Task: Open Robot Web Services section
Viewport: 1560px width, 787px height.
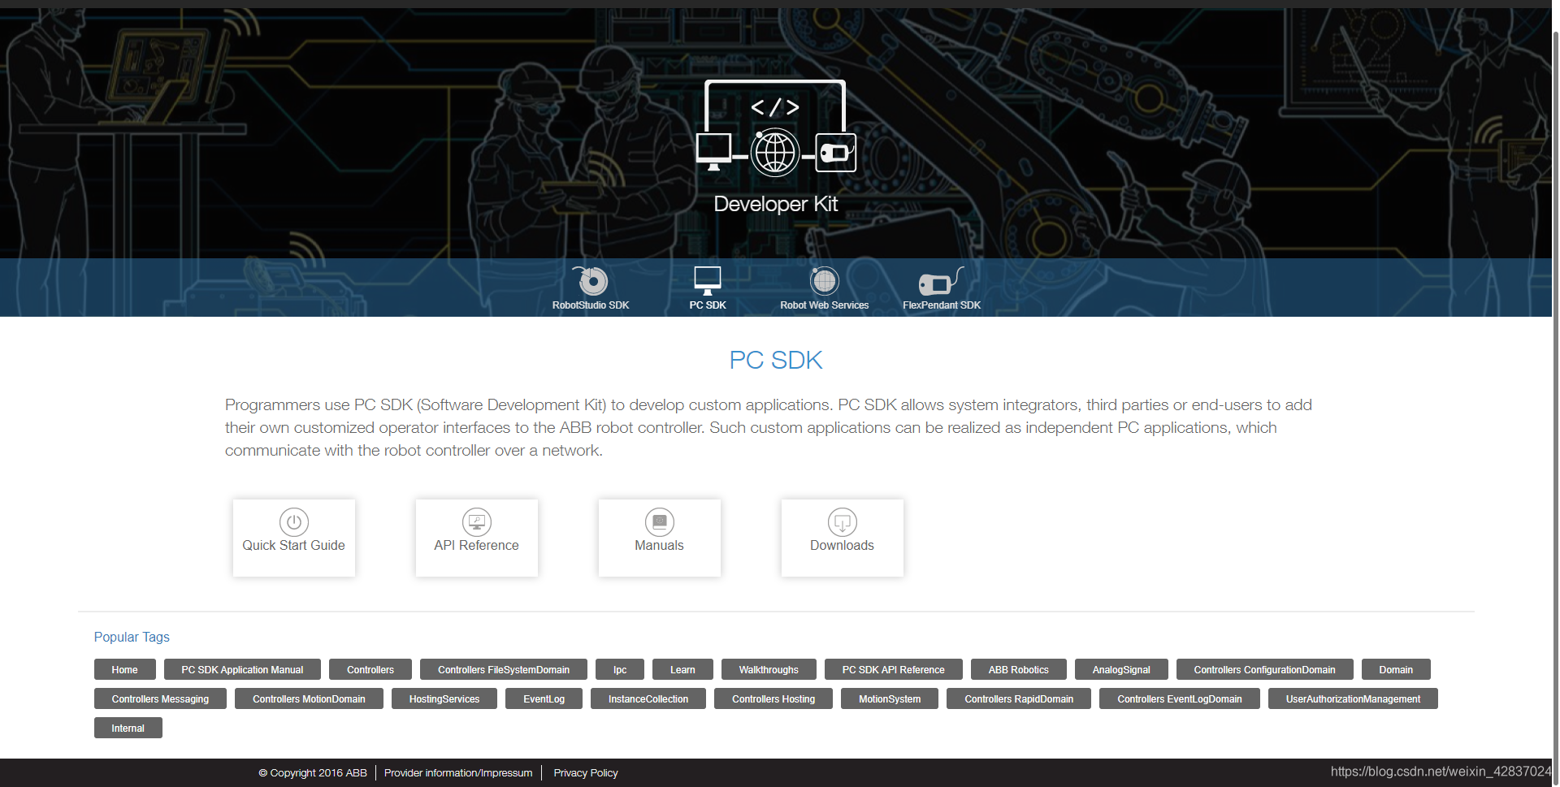Action: [x=824, y=281]
